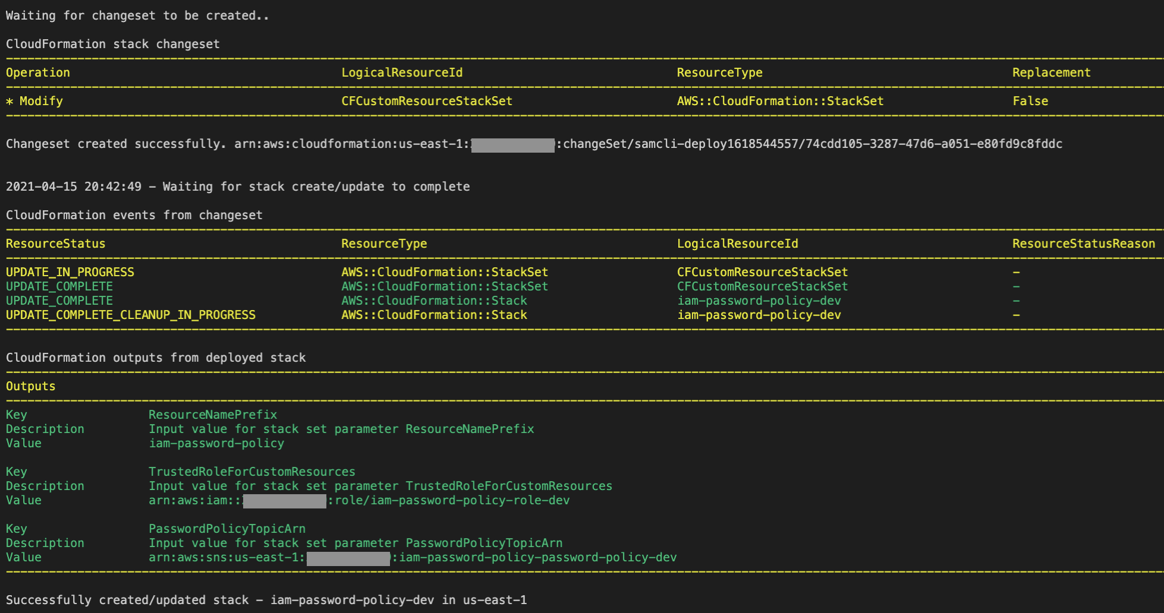The height and width of the screenshot is (613, 1164).
Task: Click the '* Modify' operation cell
Action: point(34,101)
